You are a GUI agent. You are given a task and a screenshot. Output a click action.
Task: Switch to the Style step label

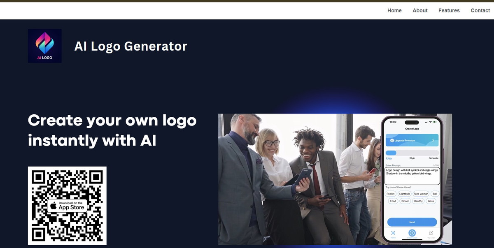412,158
